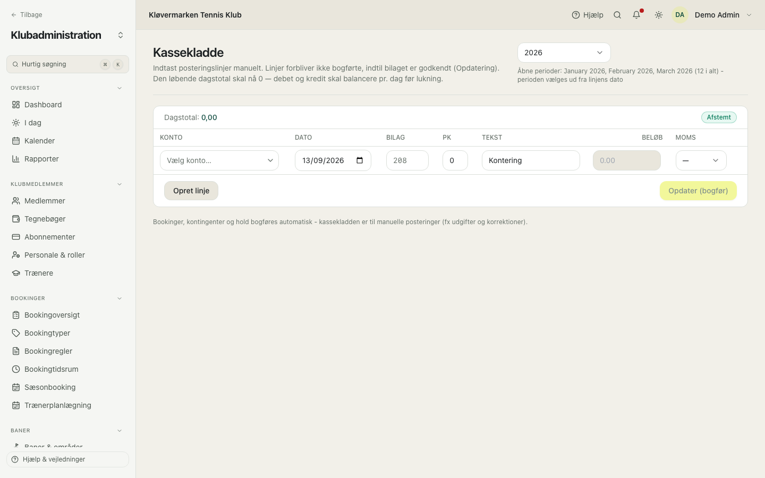Open the Moms dropdown
This screenshot has height=478, width=765.
pos(701,160)
